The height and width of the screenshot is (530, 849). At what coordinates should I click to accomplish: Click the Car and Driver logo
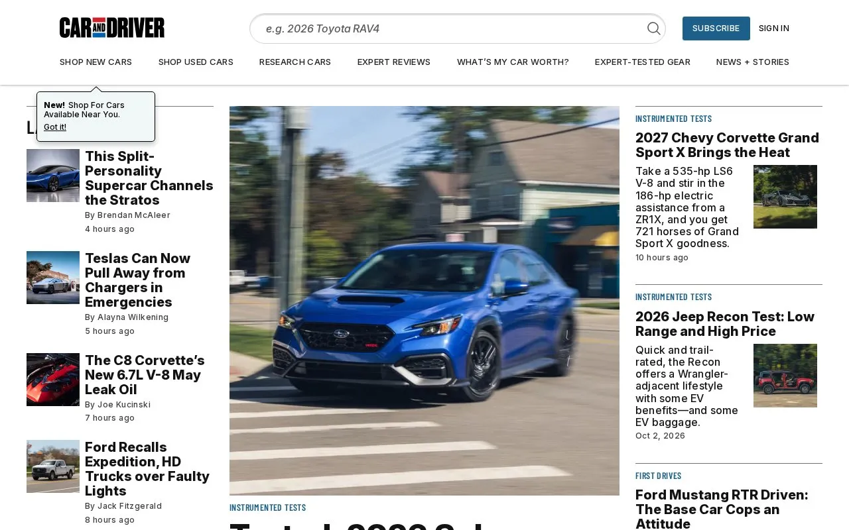tap(112, 28)
